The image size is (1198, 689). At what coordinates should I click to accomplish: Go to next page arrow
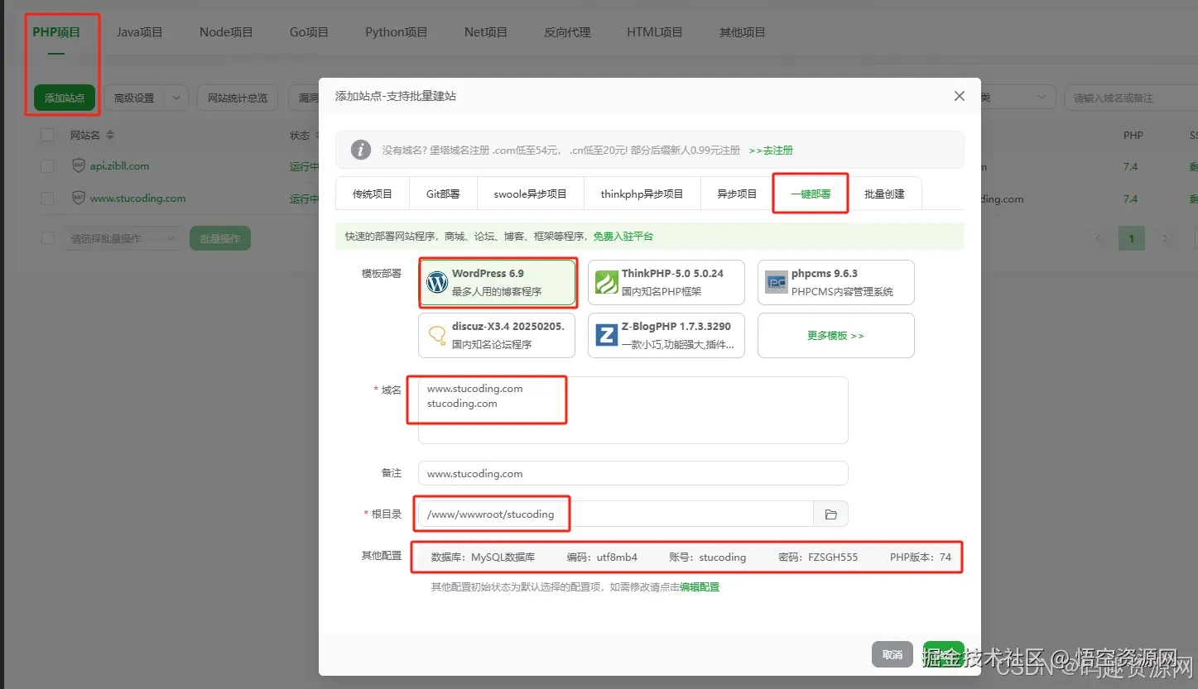coord(1165,238)
